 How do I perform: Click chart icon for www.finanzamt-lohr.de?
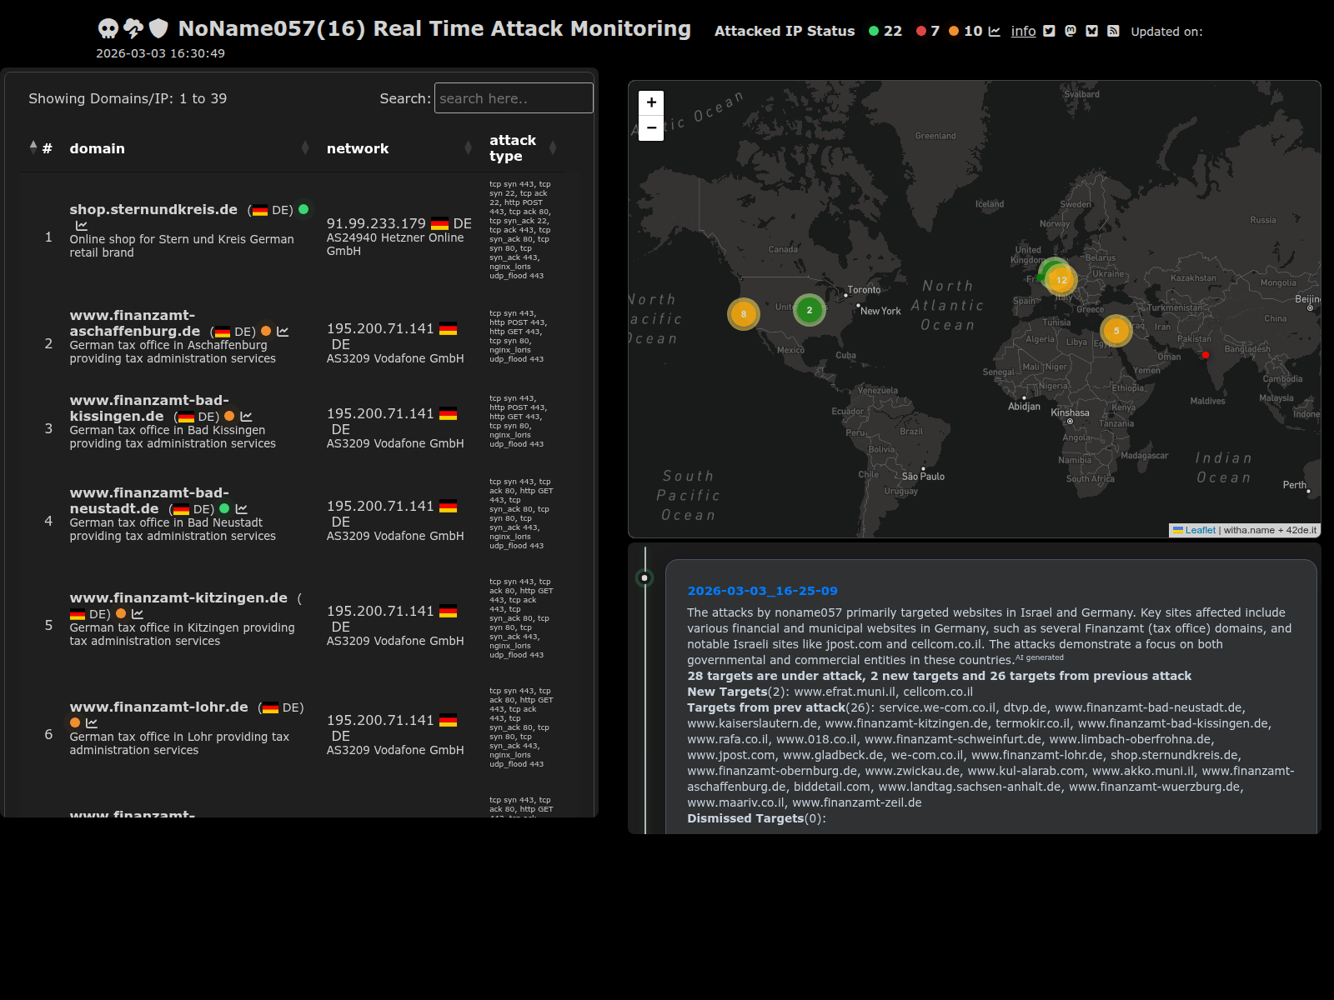click(x=92, y=723)
